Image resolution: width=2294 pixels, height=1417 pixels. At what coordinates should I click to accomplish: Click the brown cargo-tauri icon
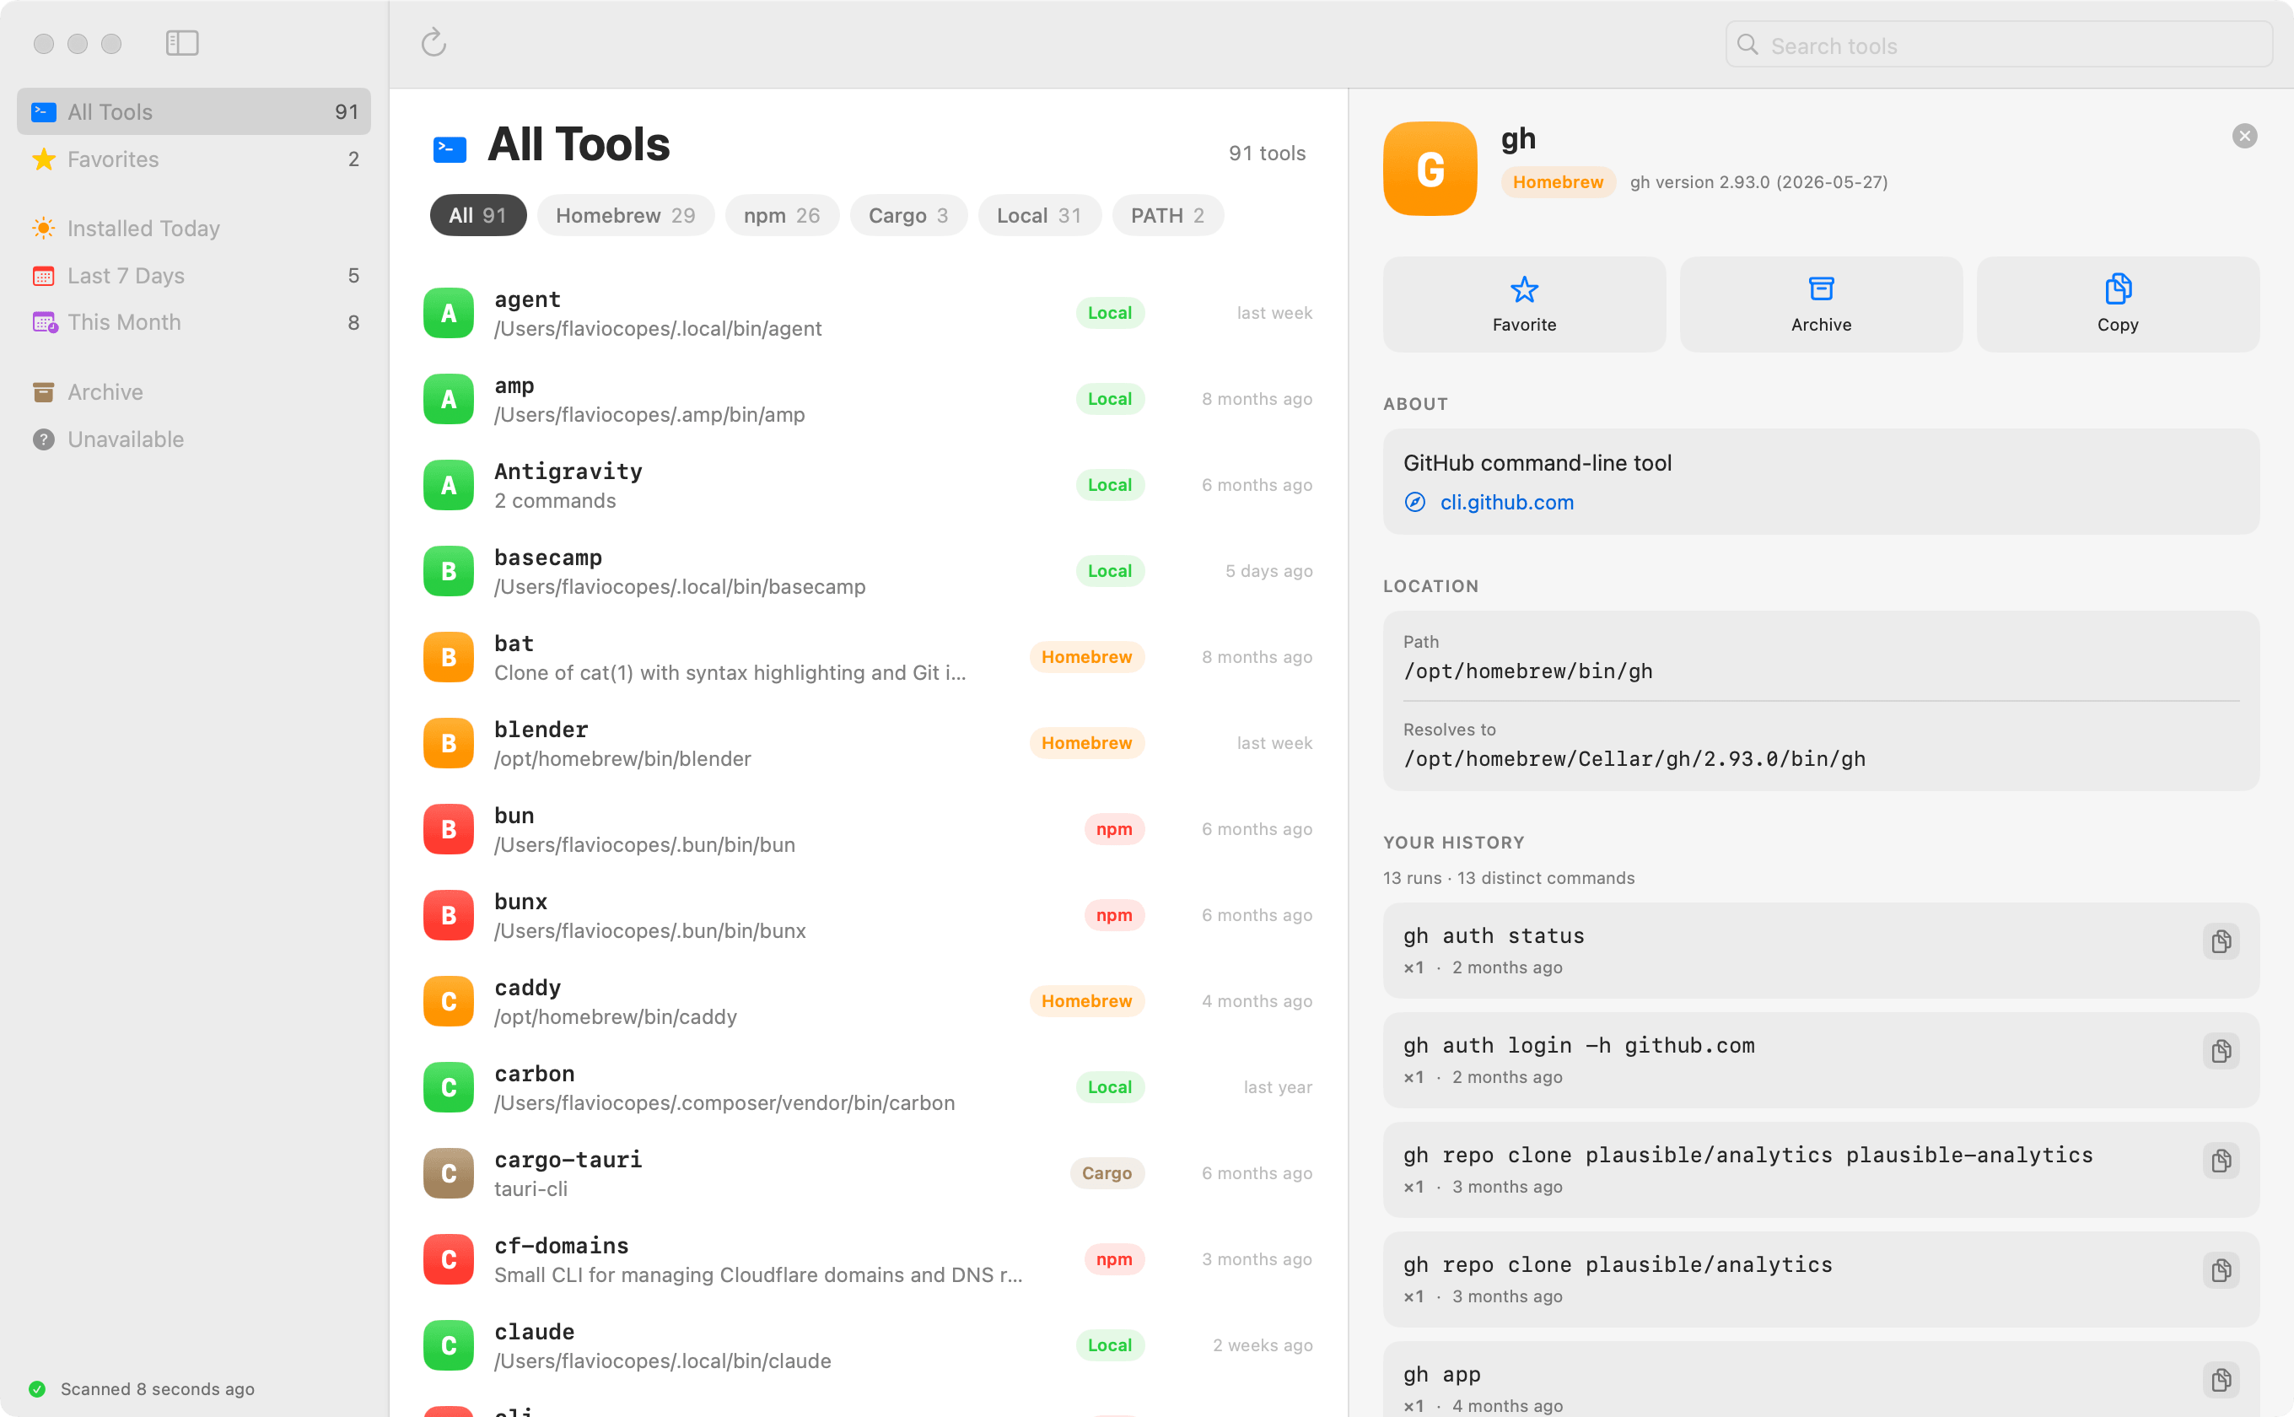pyautogui.click(x=449, y=1173)
